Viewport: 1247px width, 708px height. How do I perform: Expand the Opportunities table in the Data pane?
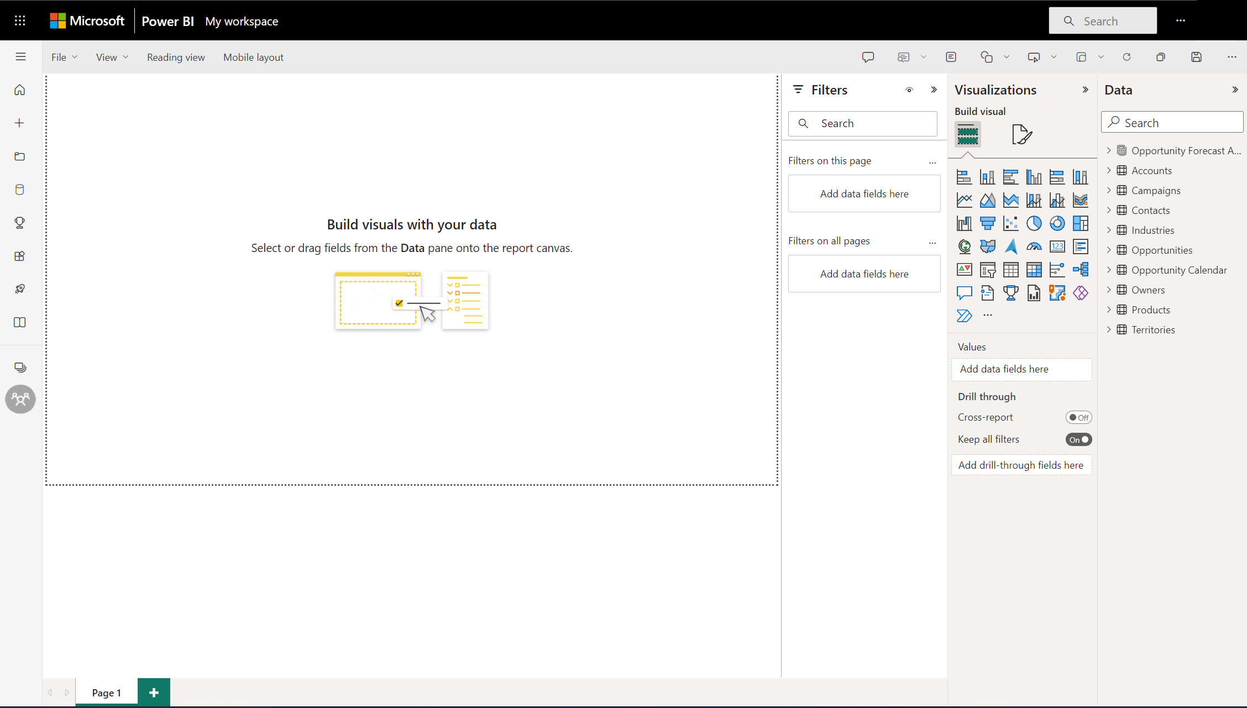1109,250
